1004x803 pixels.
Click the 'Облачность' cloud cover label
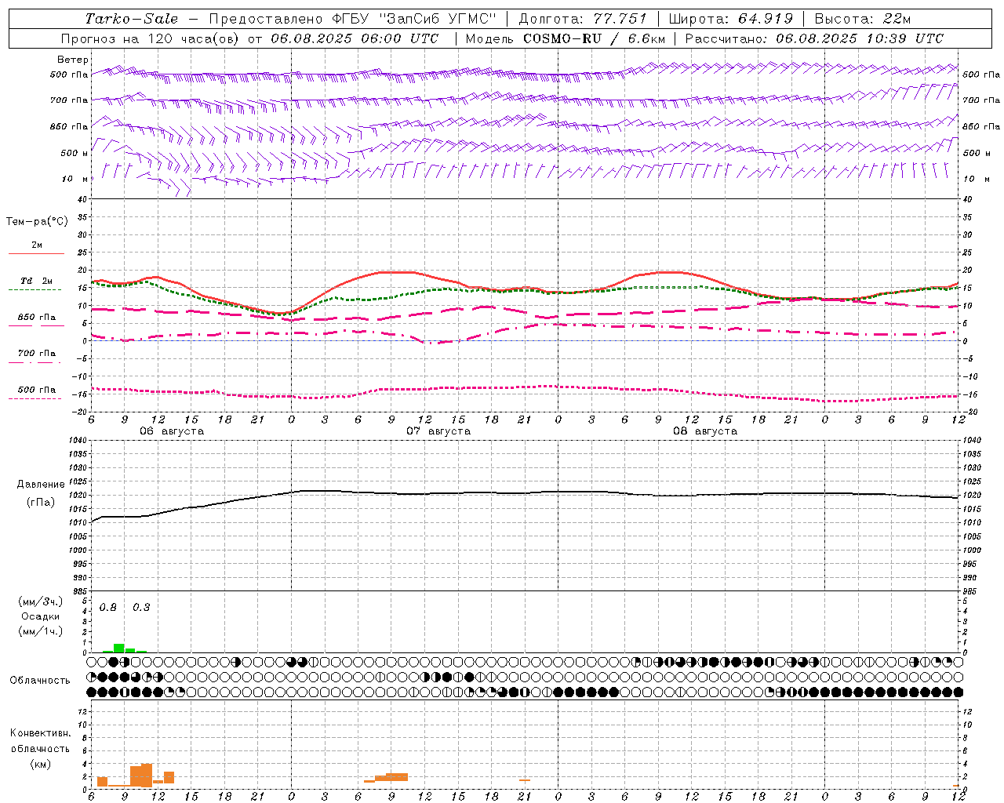[x=40, y=681]
